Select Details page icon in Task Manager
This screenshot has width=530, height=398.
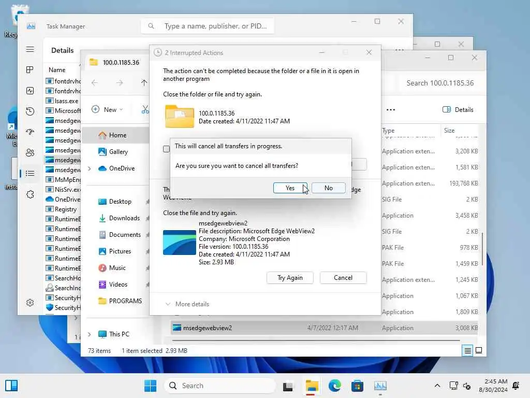[30, 174]
